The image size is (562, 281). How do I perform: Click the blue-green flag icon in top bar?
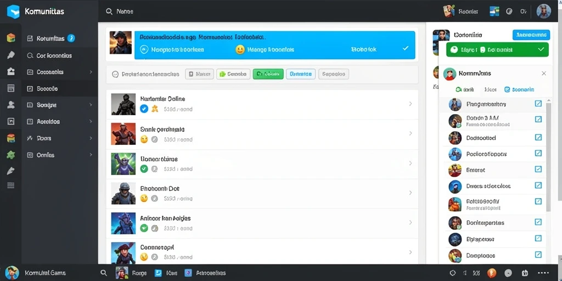point(494,12)
